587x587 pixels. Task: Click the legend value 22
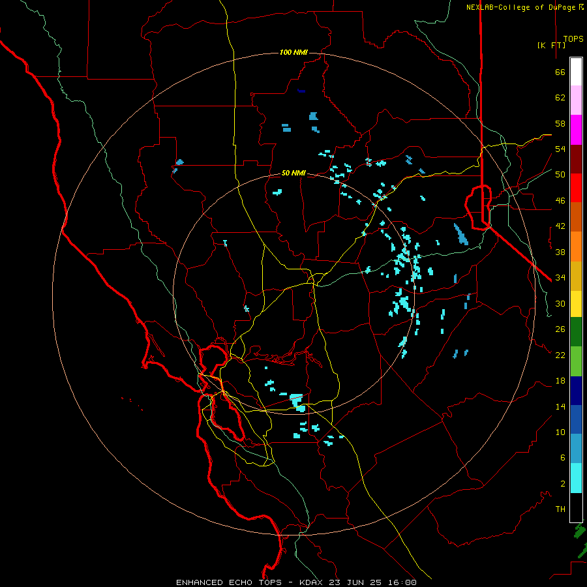[x=560, y=355]
